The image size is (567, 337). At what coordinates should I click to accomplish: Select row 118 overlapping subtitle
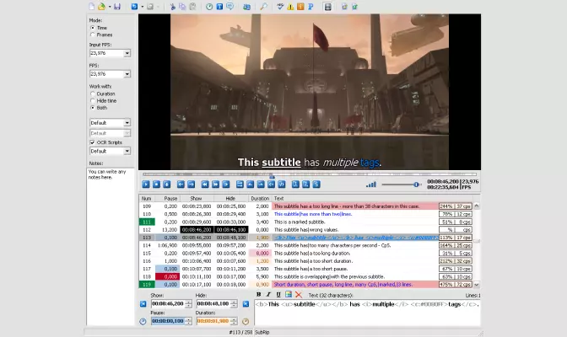point(305,276)
